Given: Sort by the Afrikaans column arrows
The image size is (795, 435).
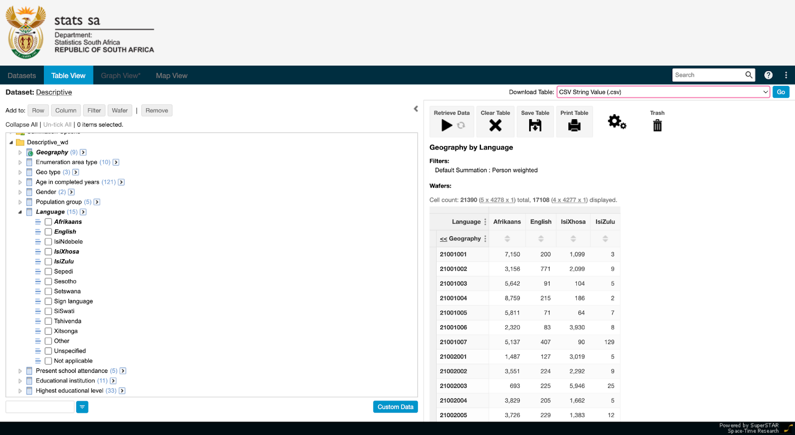Looking at the screenshot, I should coord(507,239).
